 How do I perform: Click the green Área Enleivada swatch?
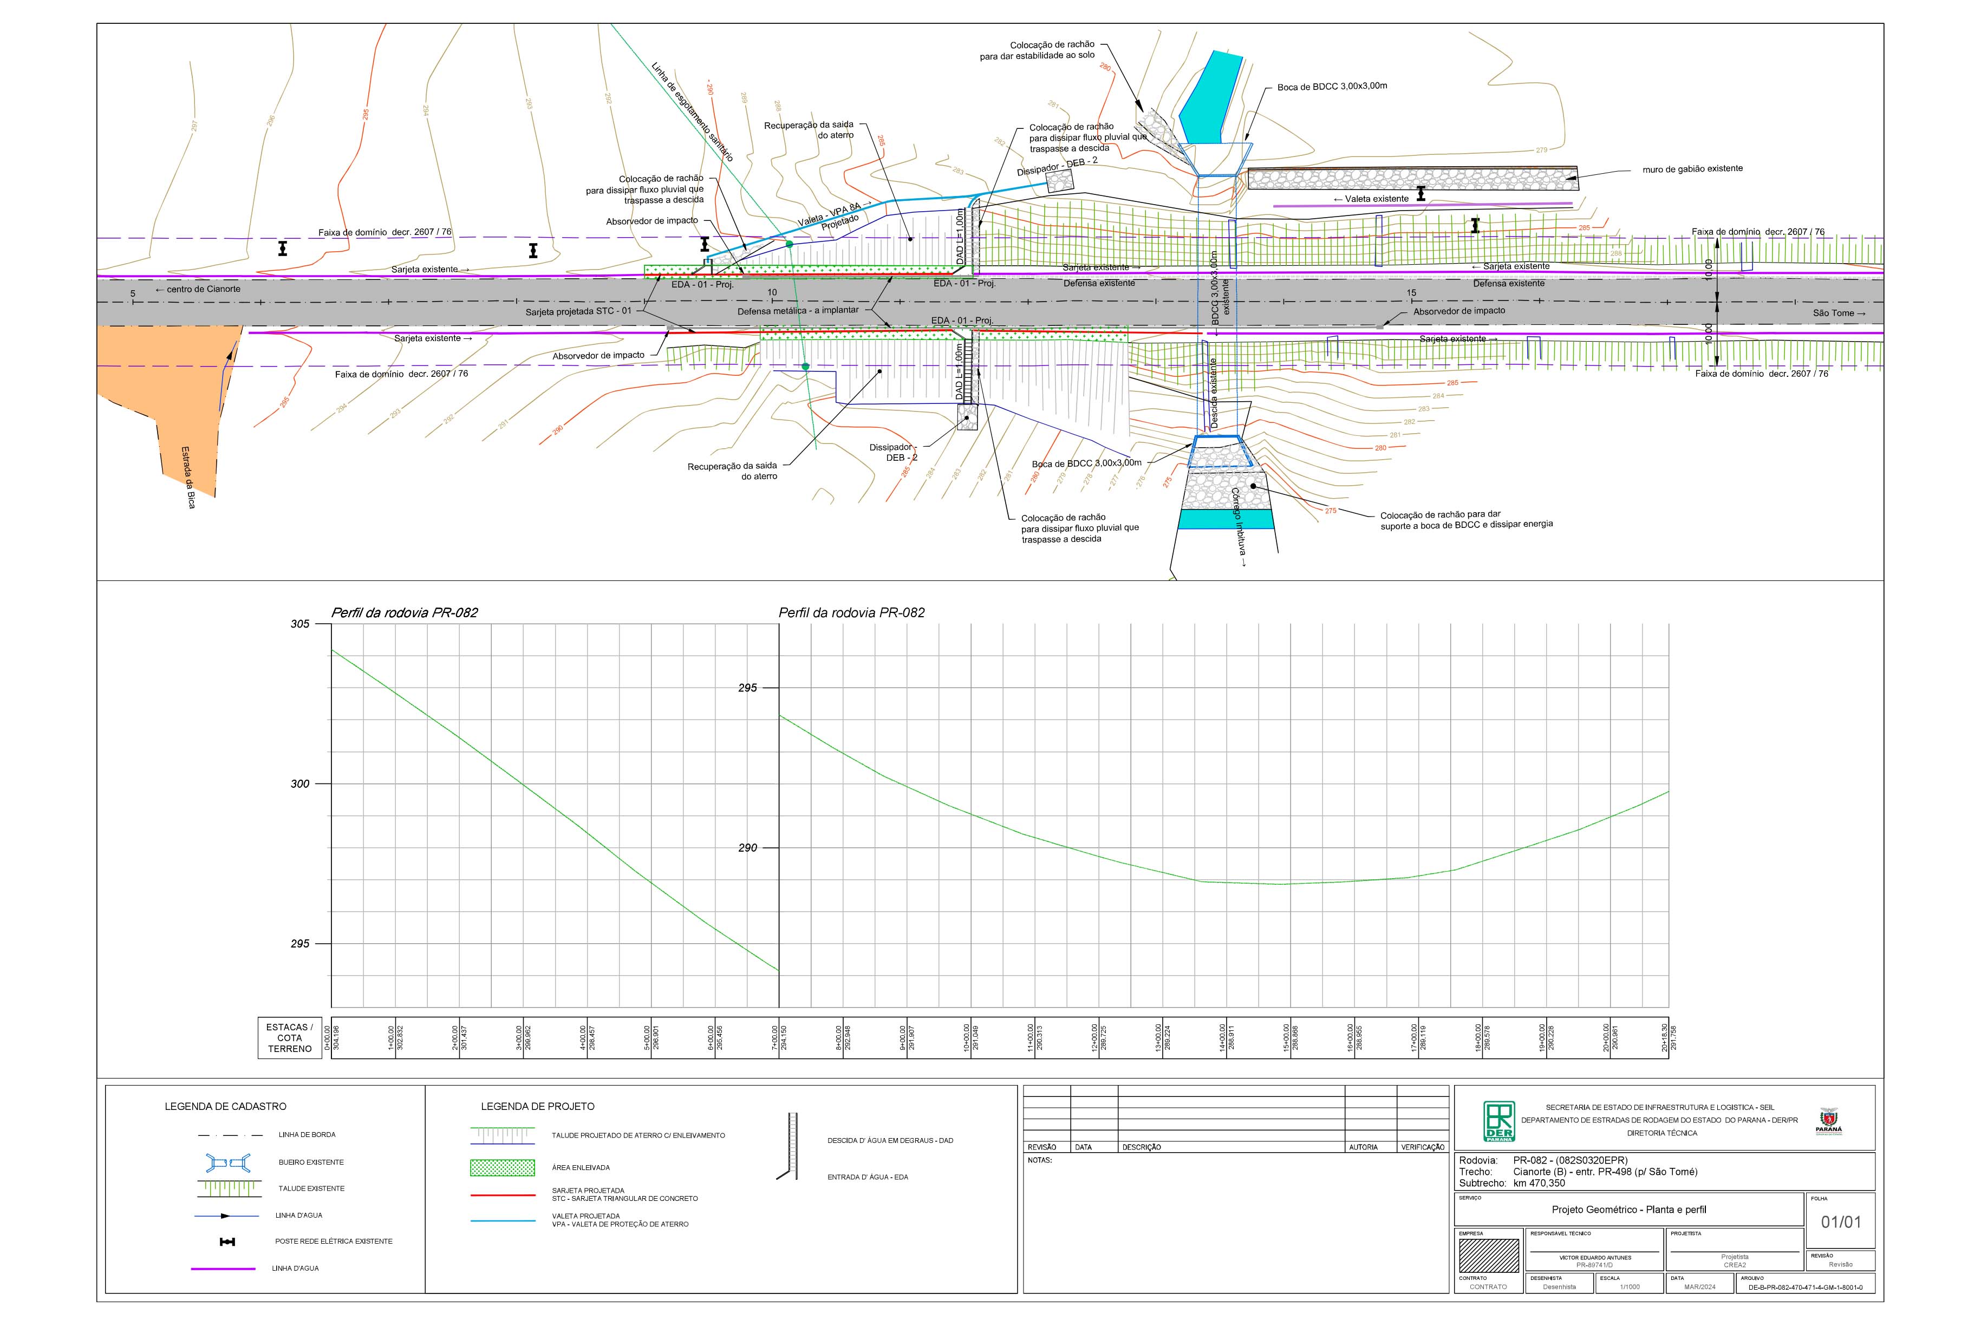[502, 1168]
